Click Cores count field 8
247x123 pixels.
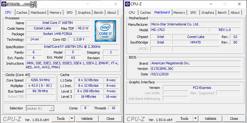85,108
